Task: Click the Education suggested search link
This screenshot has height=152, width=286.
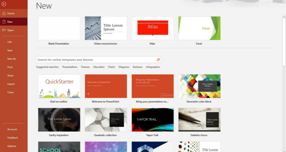Action: click(99, 67)
